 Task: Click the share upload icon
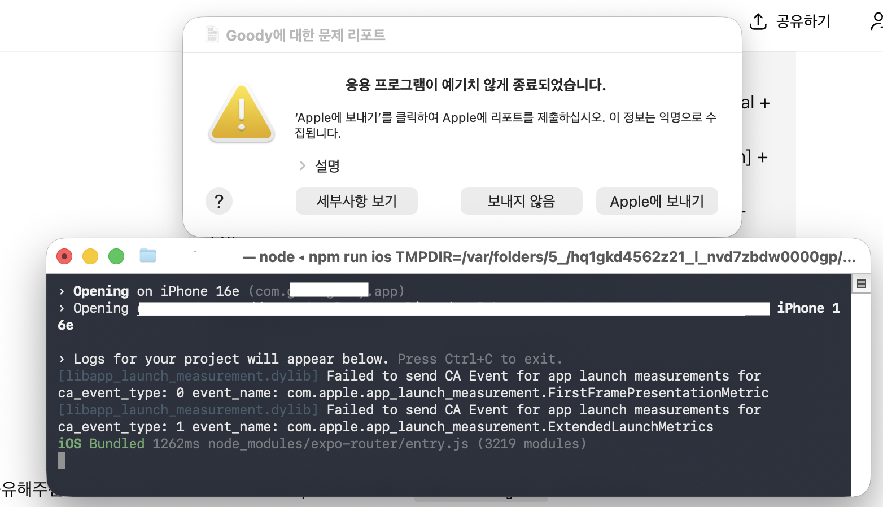758,21
